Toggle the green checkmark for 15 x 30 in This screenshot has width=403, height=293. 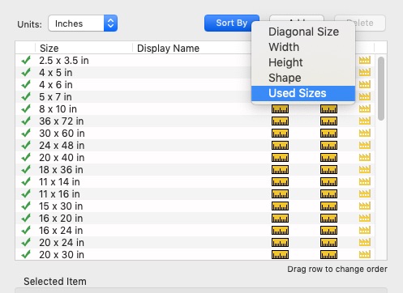click(26, 206)
